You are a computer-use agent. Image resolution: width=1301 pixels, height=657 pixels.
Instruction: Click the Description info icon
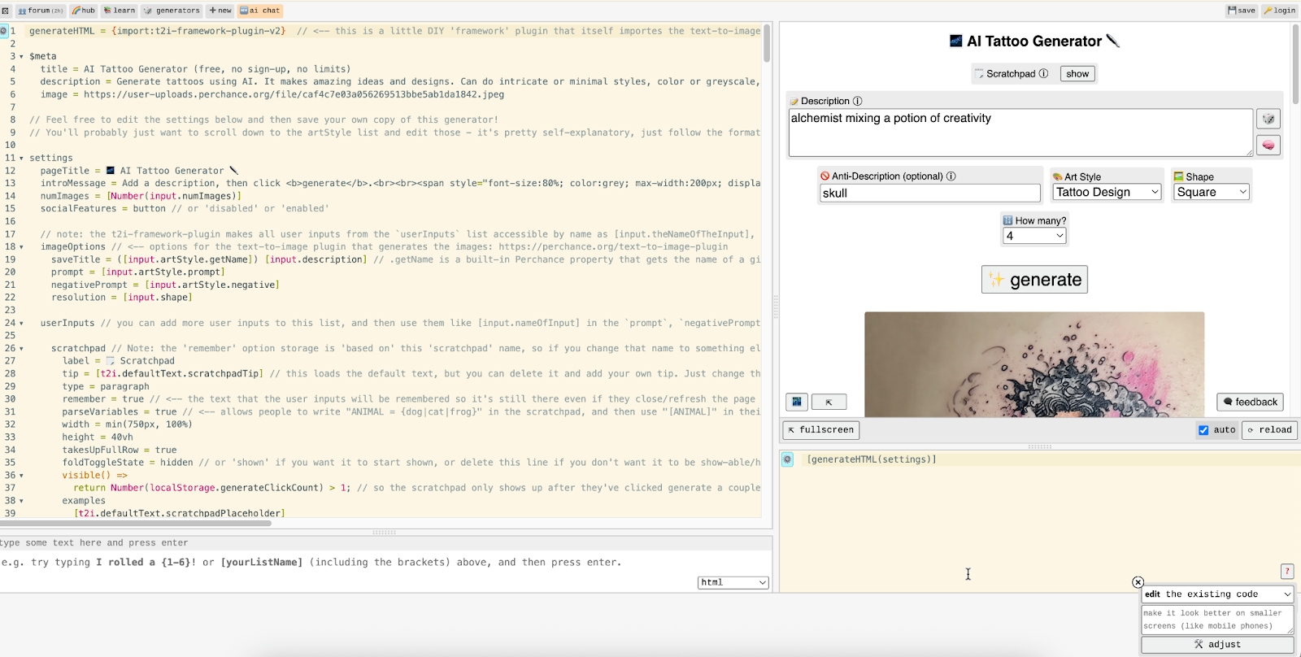click(857, 101)
